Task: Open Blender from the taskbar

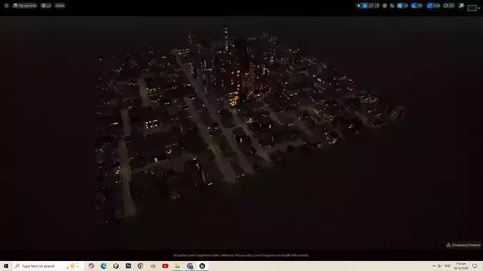Action: (153, 266)
